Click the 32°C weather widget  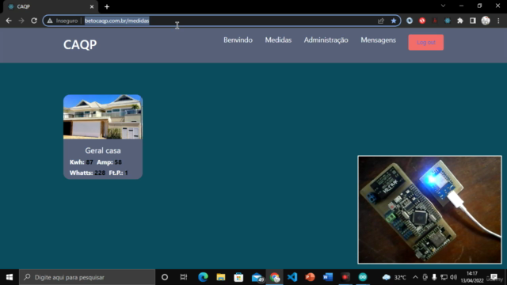click(x=395, y=277)
